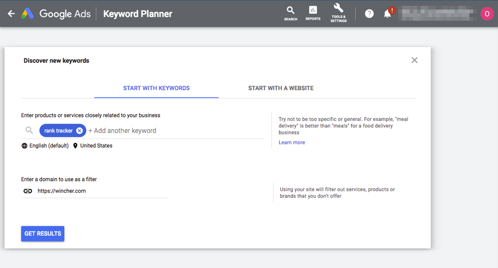Click the Get Results button
Viewport: 498px width, 268px height.
(x=42, y=234)
